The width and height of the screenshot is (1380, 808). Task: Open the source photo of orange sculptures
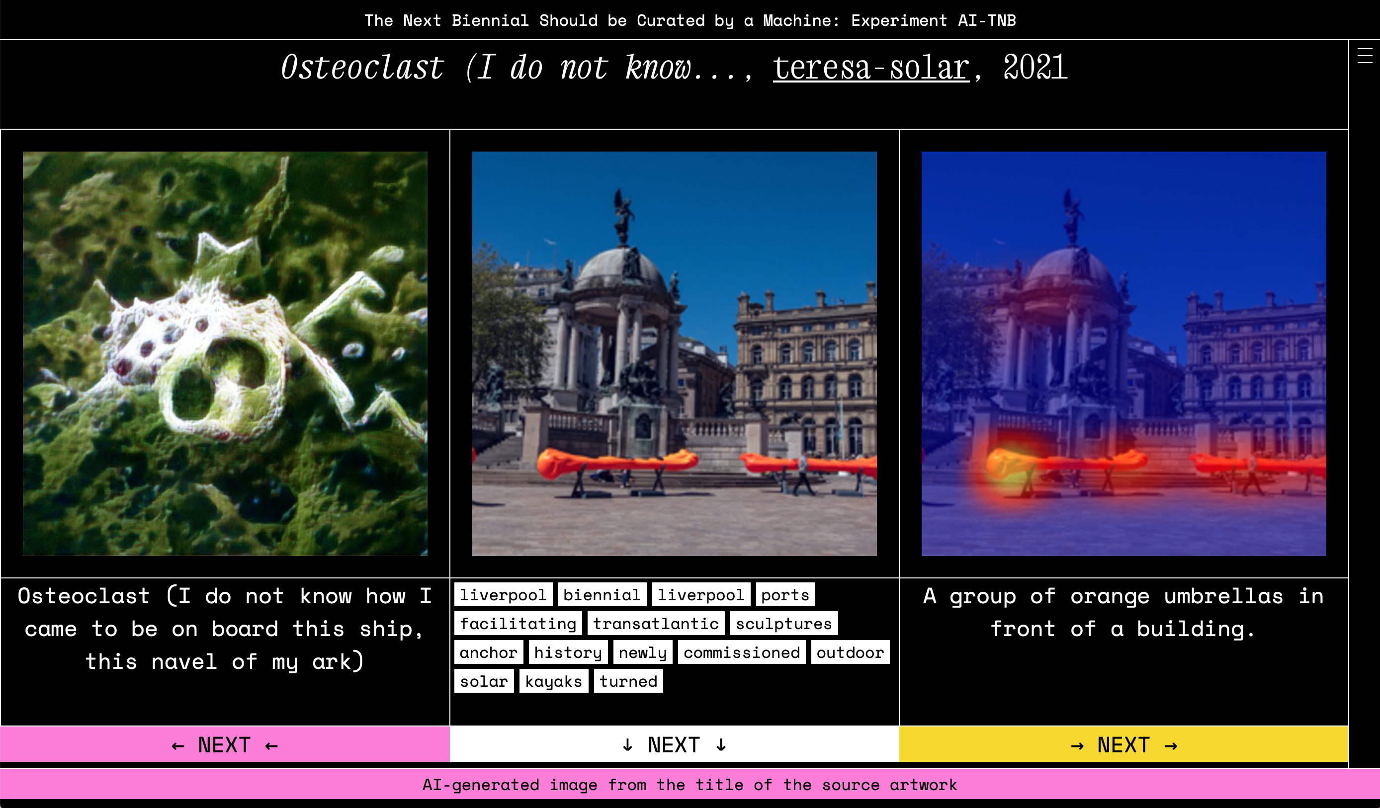[x=674, y=354]
